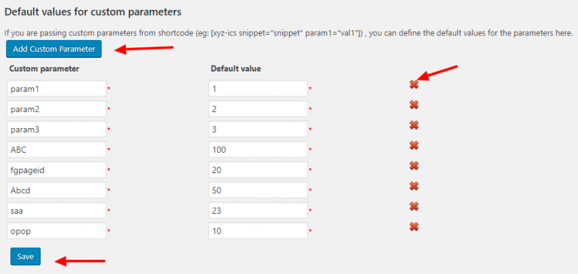Remove the ABC parameter row
The width and height of the screenshot is (578, 274).
(x=414, y=146)
